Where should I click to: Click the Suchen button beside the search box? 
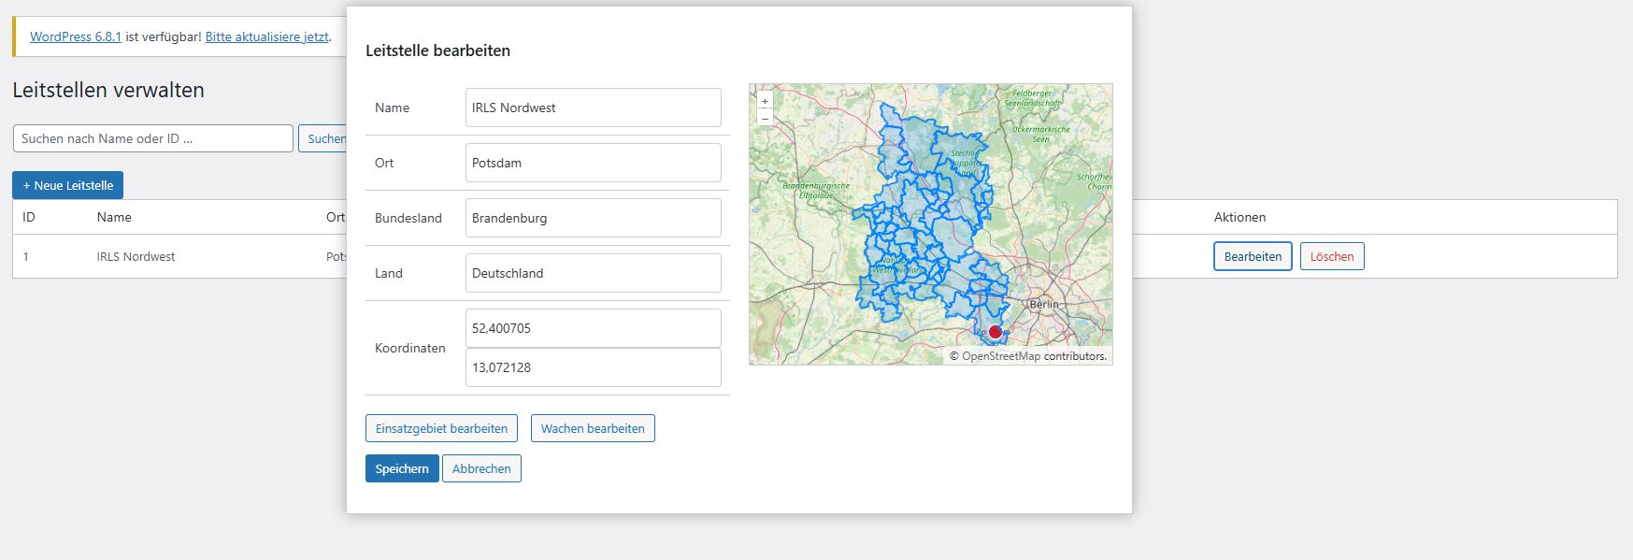point(323,138)
